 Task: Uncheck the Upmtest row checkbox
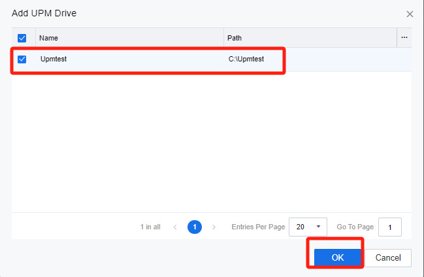[22, 59]
